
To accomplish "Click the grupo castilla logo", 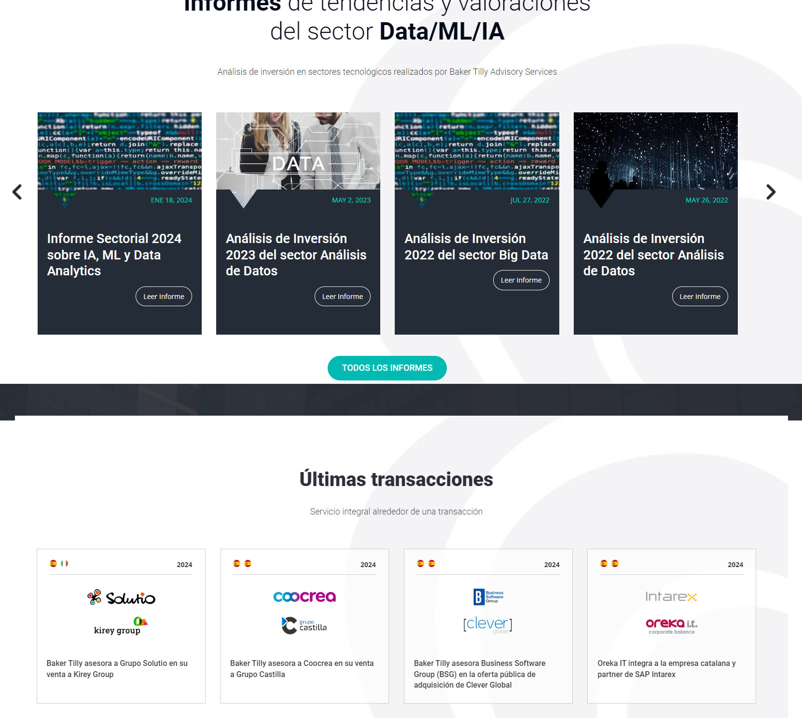I will (304, 625).
